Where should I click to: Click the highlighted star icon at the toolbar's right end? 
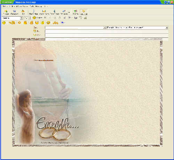coord(84,12)
